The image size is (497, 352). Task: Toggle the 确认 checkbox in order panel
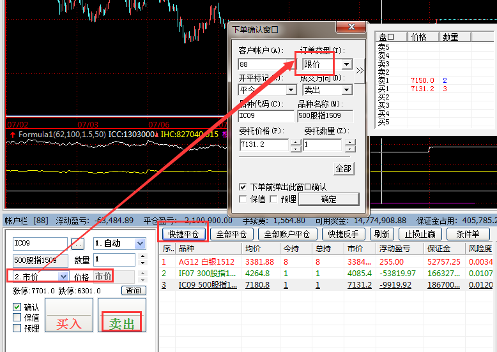click(17, 307)
